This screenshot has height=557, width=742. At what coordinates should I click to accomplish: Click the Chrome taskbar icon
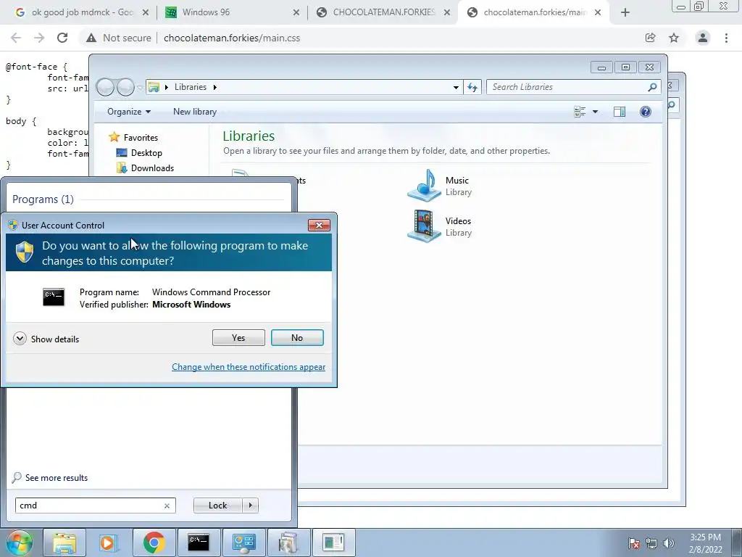154,542
